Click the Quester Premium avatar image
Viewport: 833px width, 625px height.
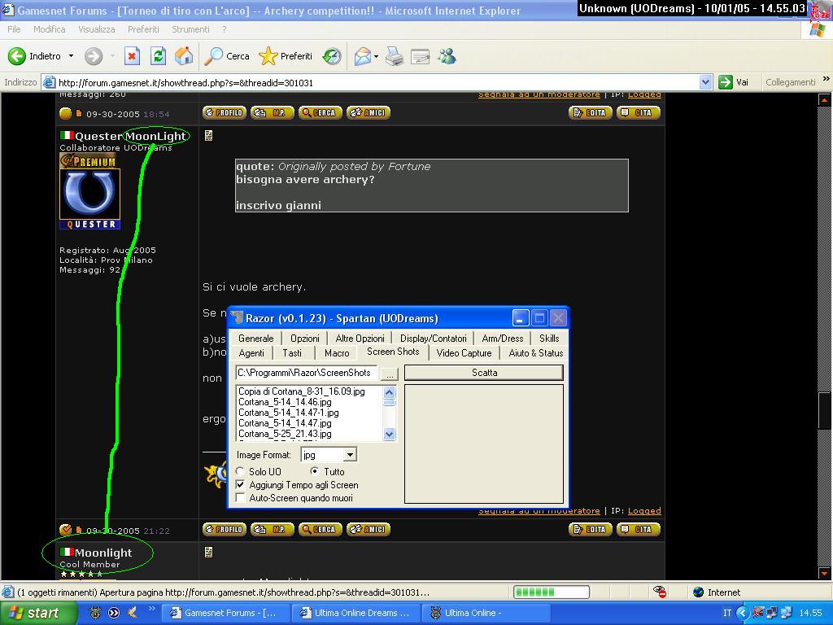coord(89,191)
